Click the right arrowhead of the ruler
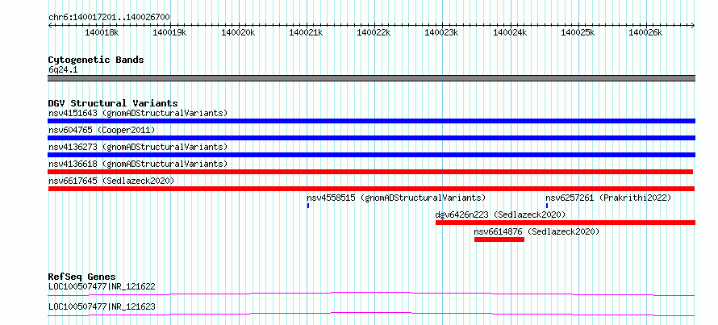This screenshot has width=718, height=325. 693,25
